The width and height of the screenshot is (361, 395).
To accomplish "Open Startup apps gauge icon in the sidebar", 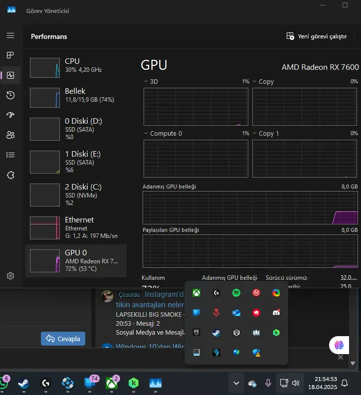I will pyautogui.click(x=10, y=115).
